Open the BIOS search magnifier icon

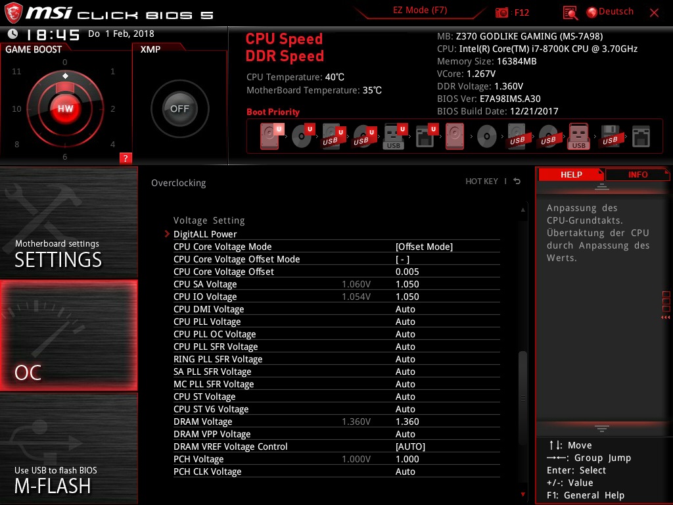(x=570, y=13)
